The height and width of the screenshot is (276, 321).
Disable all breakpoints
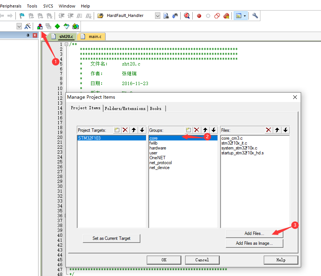(217, 16)
